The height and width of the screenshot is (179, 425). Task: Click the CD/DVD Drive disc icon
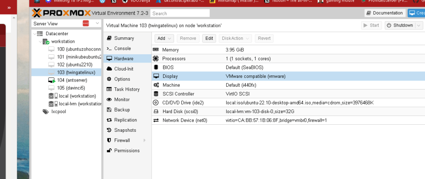(x=156, y=103)
